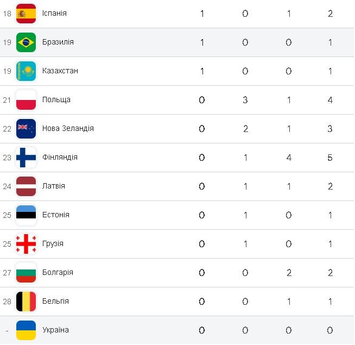Click the Нова Зеландія country name
The width and height of the screenshot is (355, 345).
(x=68, y=129)
